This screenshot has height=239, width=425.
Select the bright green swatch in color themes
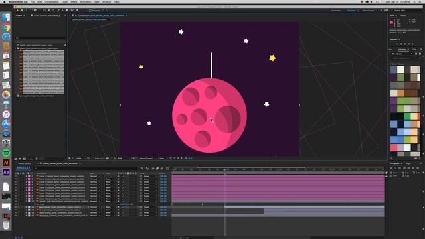pos(407,116)
